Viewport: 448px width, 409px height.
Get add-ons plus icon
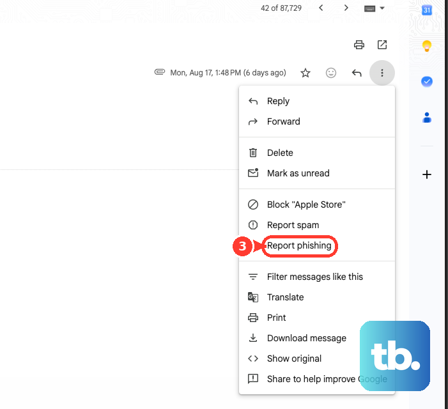[x=426, y=174]
